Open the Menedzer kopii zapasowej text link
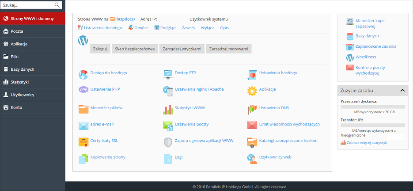The height and width of the screenshot is (191, 413). 370,23
